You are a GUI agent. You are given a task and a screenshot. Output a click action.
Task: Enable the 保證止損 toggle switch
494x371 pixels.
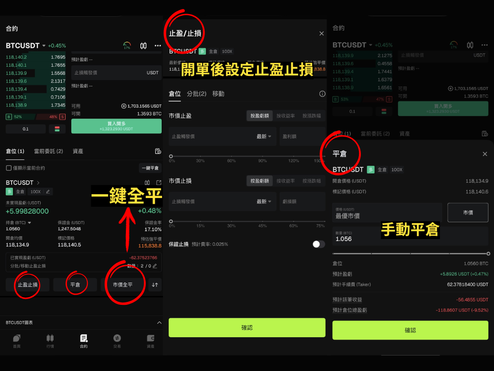point(318,244)
